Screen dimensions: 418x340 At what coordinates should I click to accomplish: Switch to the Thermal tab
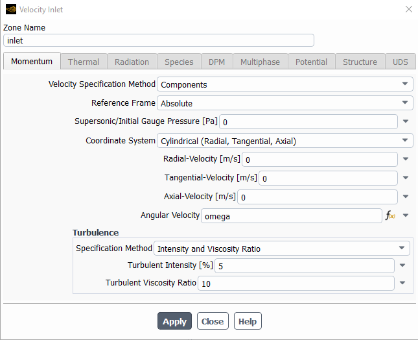tap(84, 62)
